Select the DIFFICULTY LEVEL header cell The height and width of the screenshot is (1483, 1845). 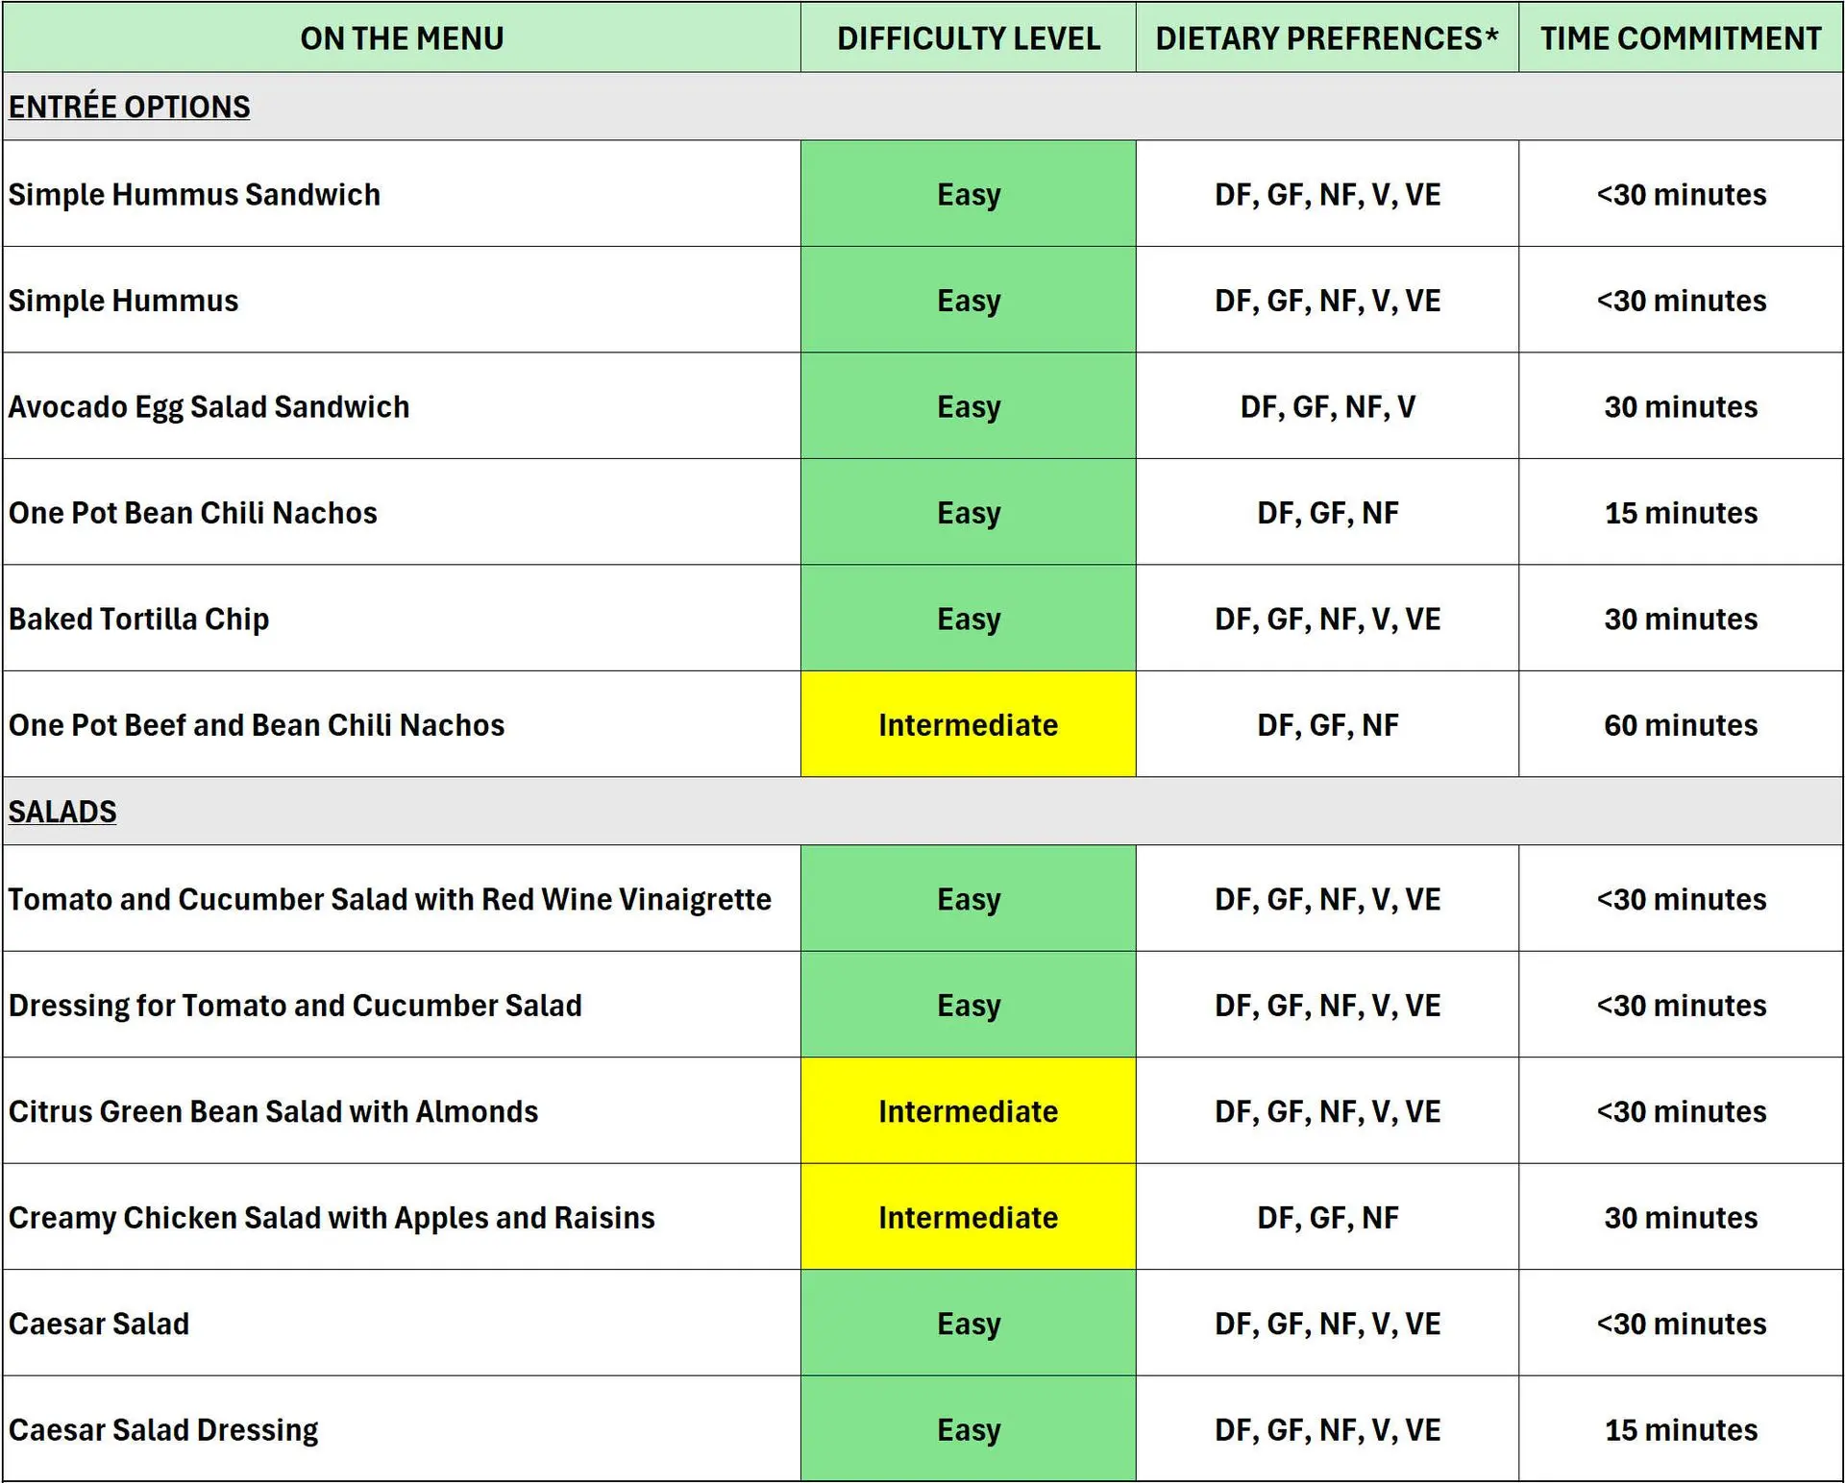969,38
